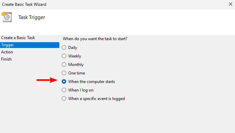Jump to the Action step in sidebar
Viewport: 235px width, 133px height.
7,52
